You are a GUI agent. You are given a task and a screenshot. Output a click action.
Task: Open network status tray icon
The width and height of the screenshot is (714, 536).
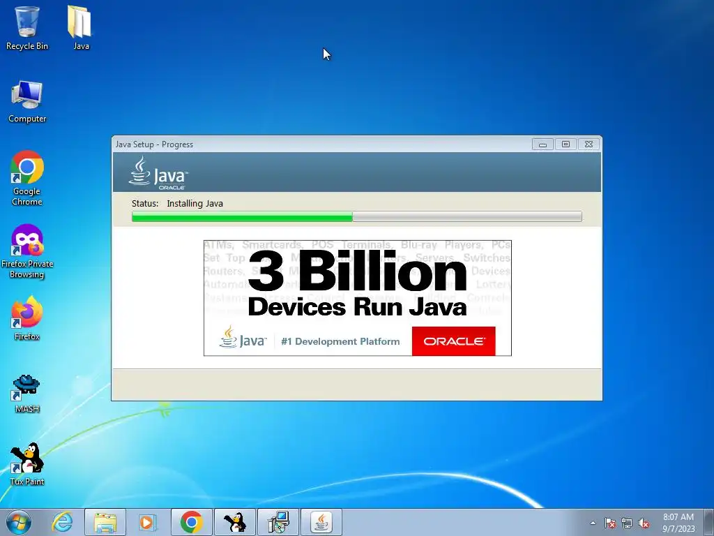pos(627,523)
